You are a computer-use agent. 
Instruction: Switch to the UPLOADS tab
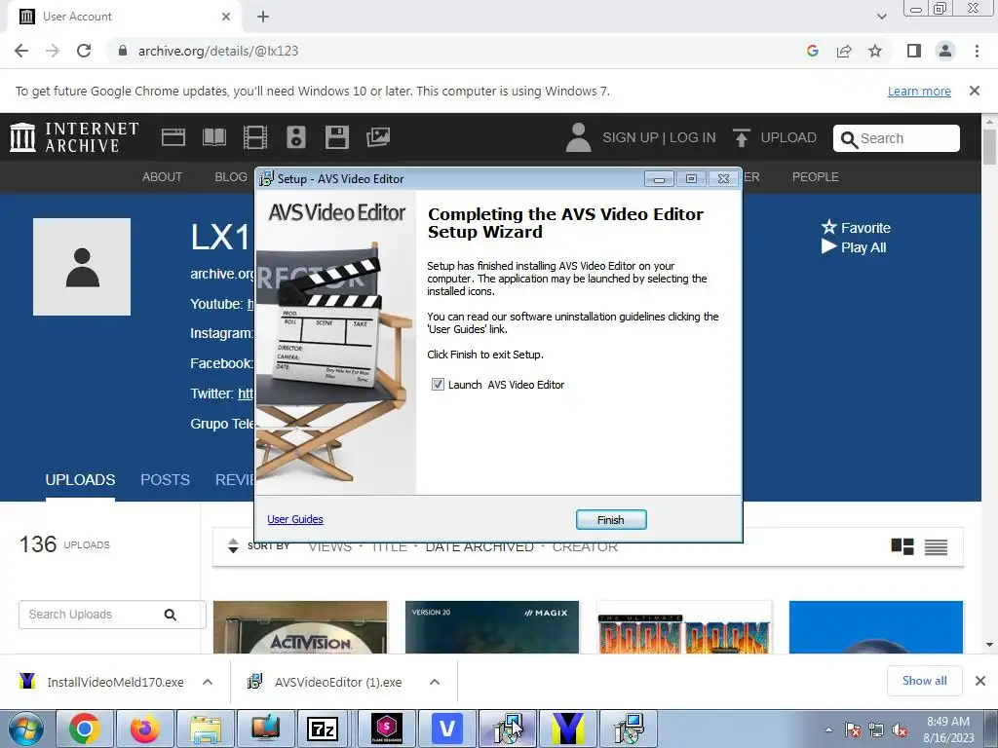[x=80, y=479]
